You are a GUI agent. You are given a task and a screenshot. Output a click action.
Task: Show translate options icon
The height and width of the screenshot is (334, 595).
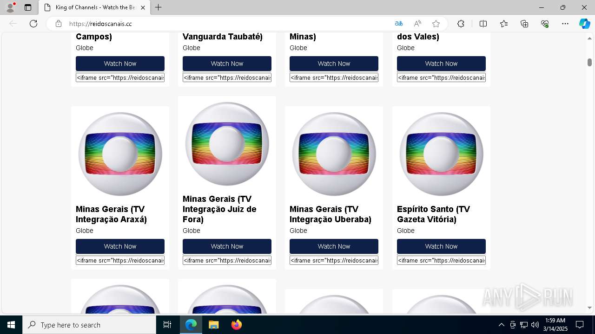399,24
